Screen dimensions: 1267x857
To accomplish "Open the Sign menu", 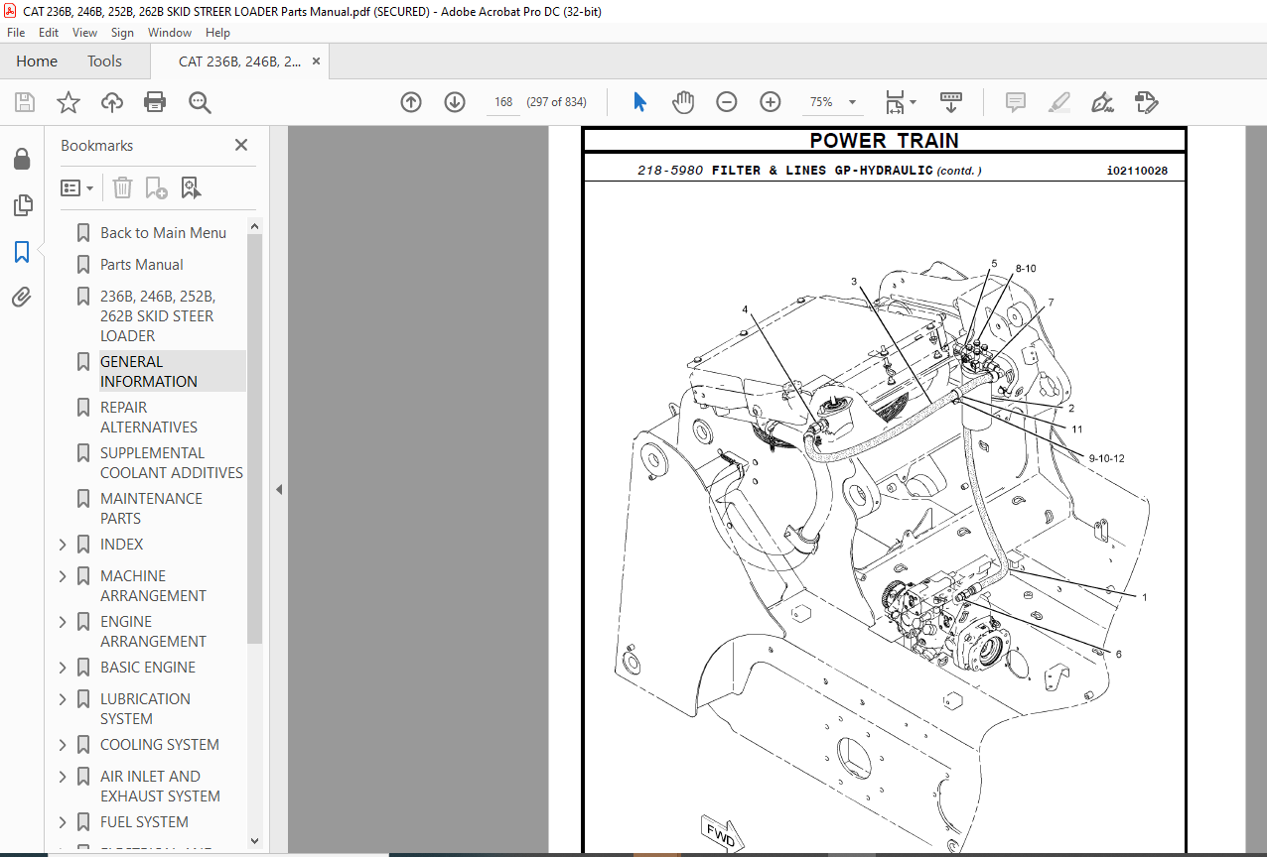I will 122,33.
